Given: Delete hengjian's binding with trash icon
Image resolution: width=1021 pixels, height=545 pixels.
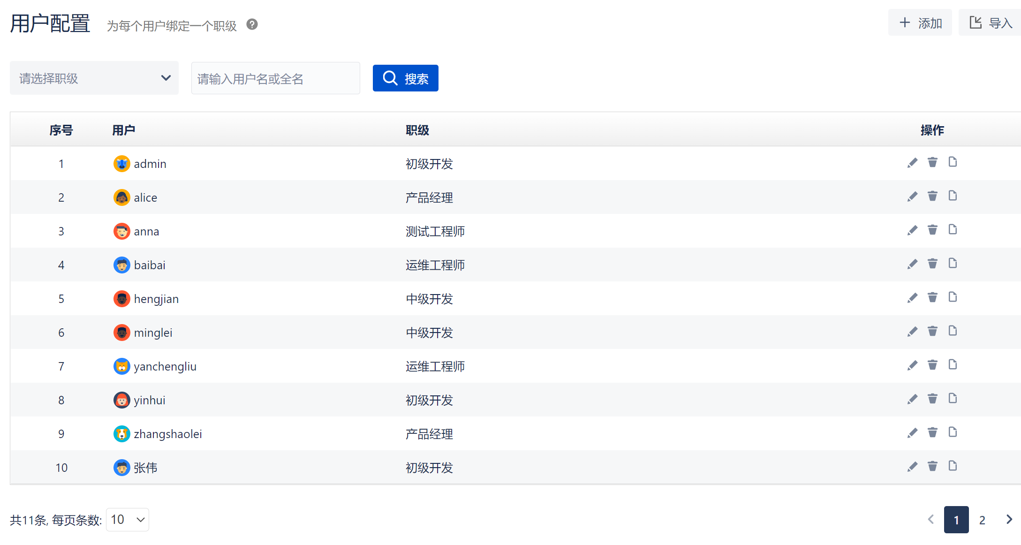Looking at the screenshot, I should click(x=932, y=297).
